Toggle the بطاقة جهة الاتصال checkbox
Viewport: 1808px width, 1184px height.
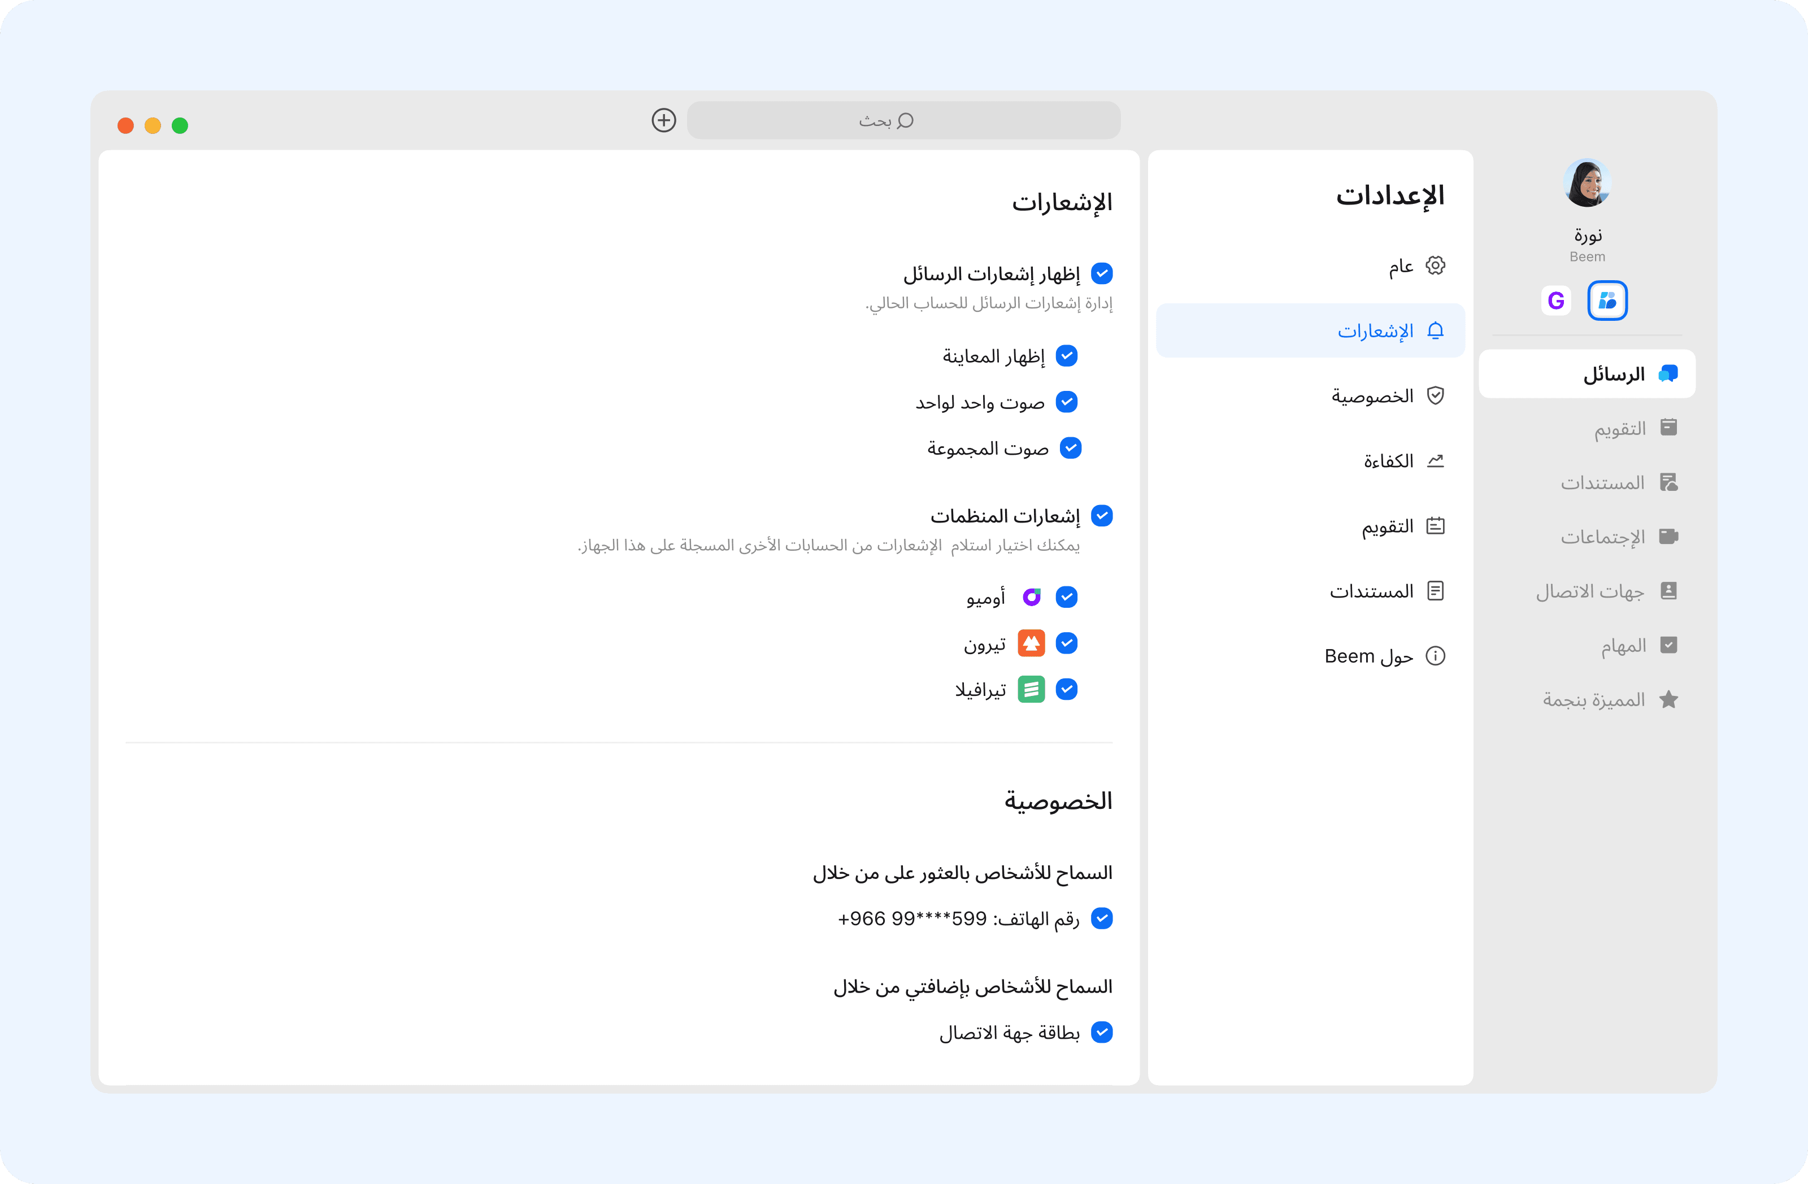1102,1032
